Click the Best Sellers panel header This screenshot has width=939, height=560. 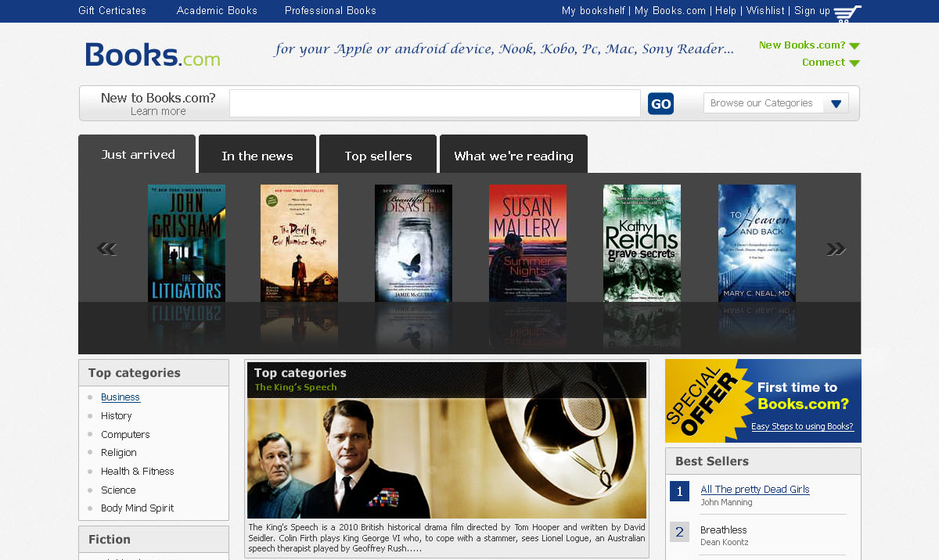click(763, 461)
